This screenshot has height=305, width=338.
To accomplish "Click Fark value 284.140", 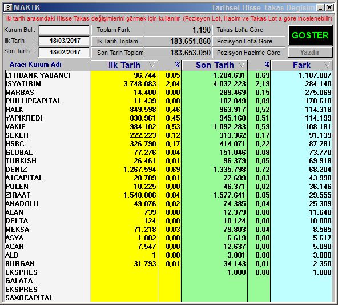I will (318, 84).
